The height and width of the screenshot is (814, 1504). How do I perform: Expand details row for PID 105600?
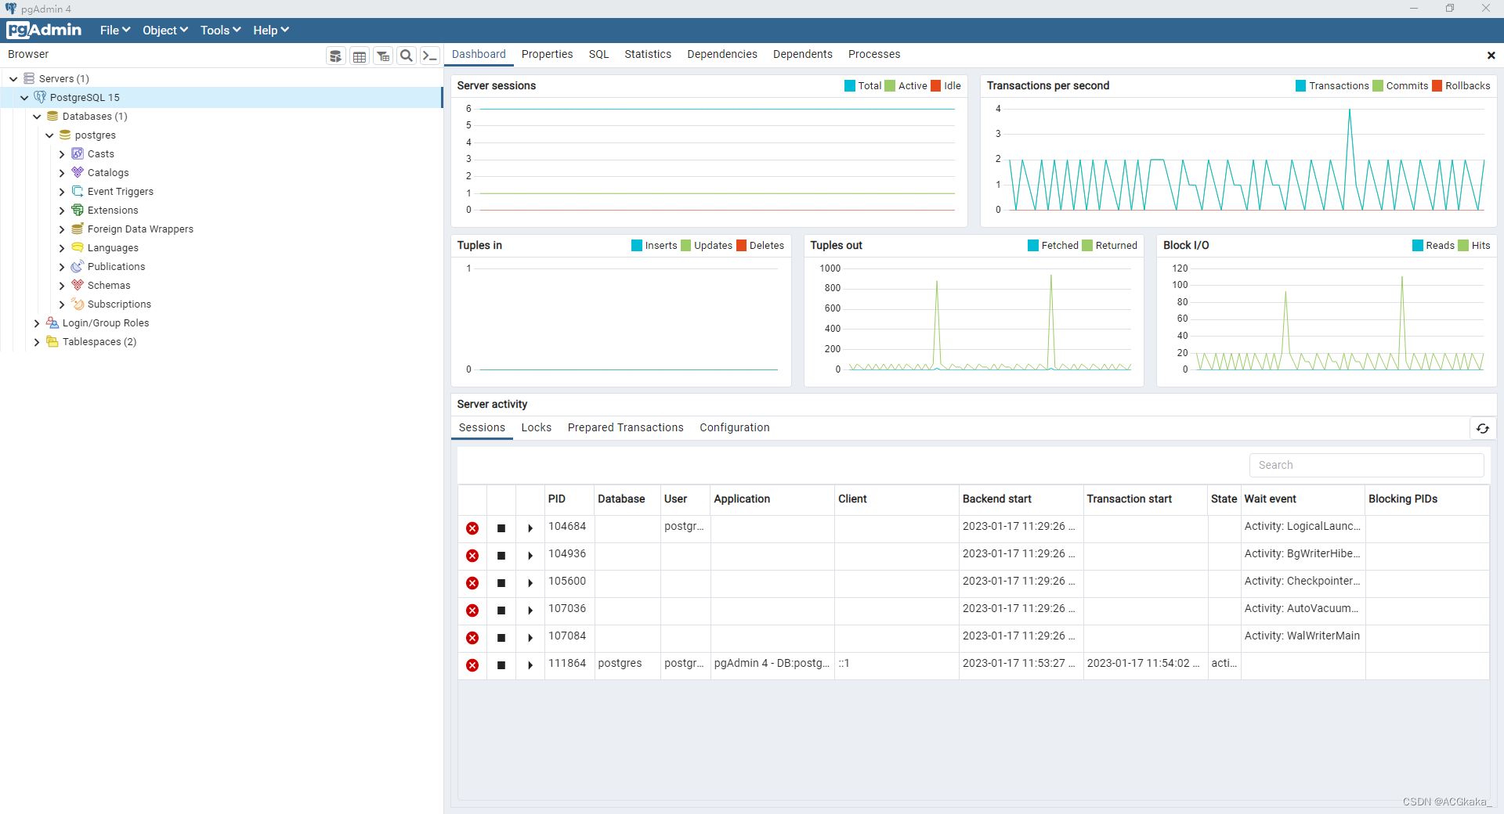point(530,583)
